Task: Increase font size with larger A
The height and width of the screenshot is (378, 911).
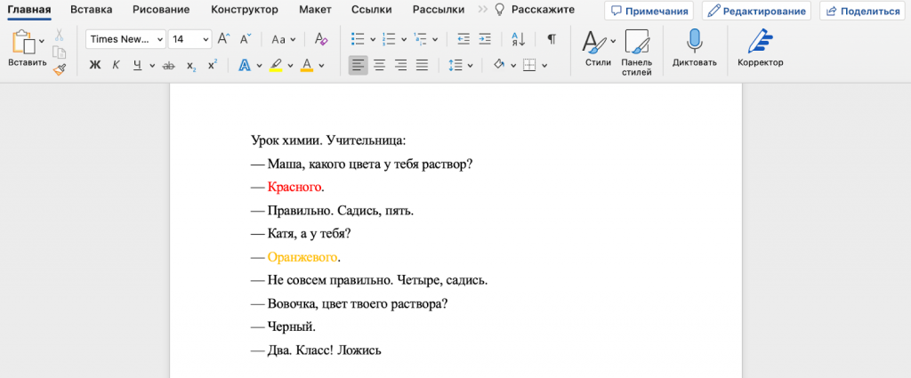Action: point(223,39)
